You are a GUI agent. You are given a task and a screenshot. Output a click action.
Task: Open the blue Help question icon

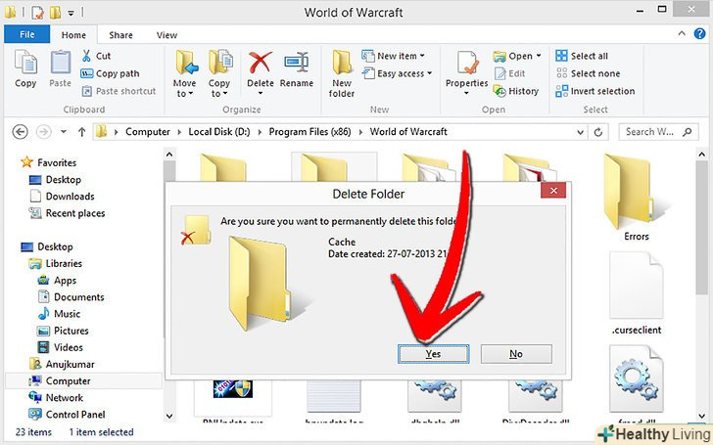(x=700, y=33)
